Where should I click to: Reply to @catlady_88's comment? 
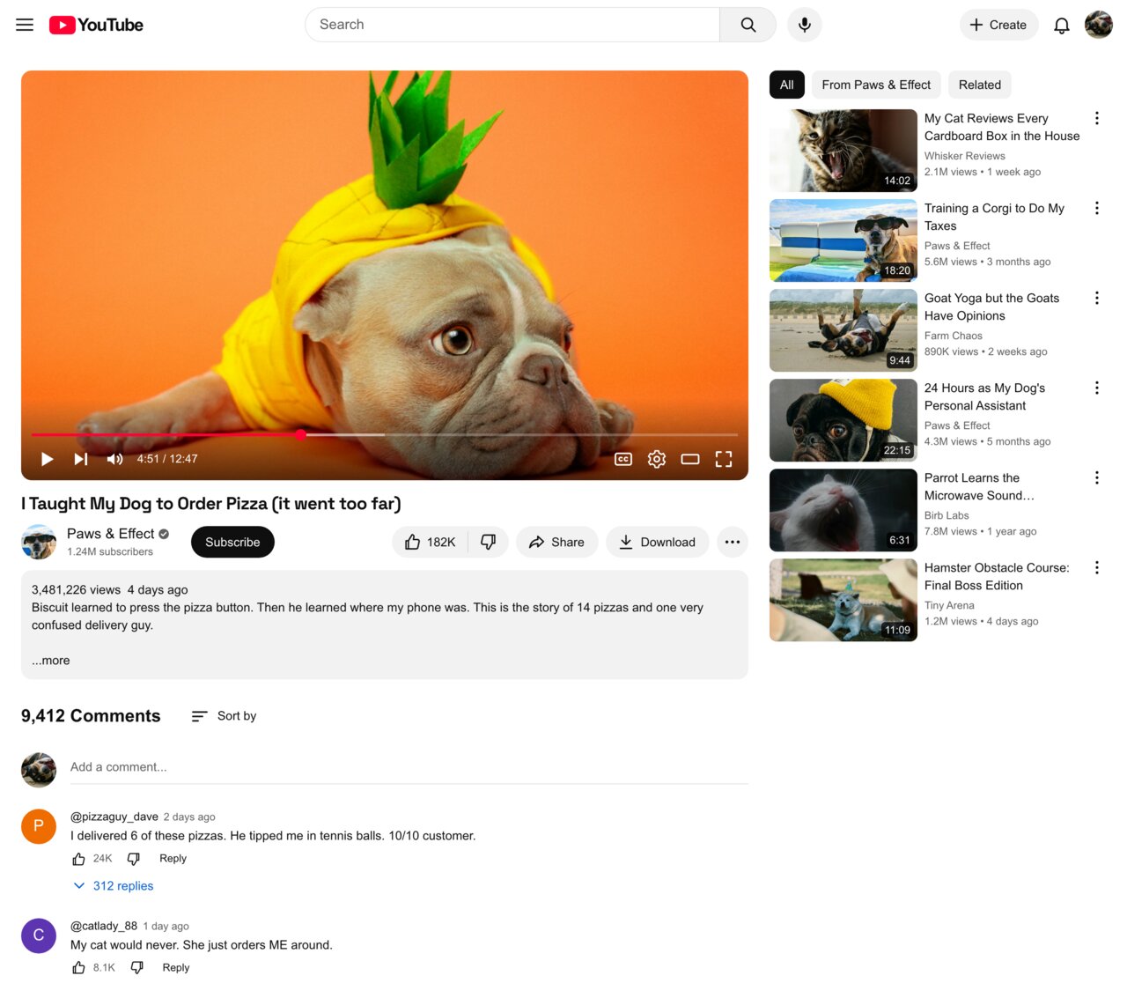176,968
